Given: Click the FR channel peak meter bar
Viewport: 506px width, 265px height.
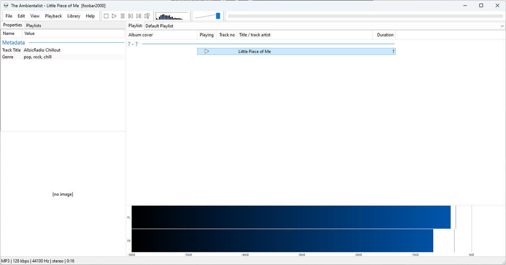Looking at the screenshot, I should pyautogui.click(x=282, y=240).
